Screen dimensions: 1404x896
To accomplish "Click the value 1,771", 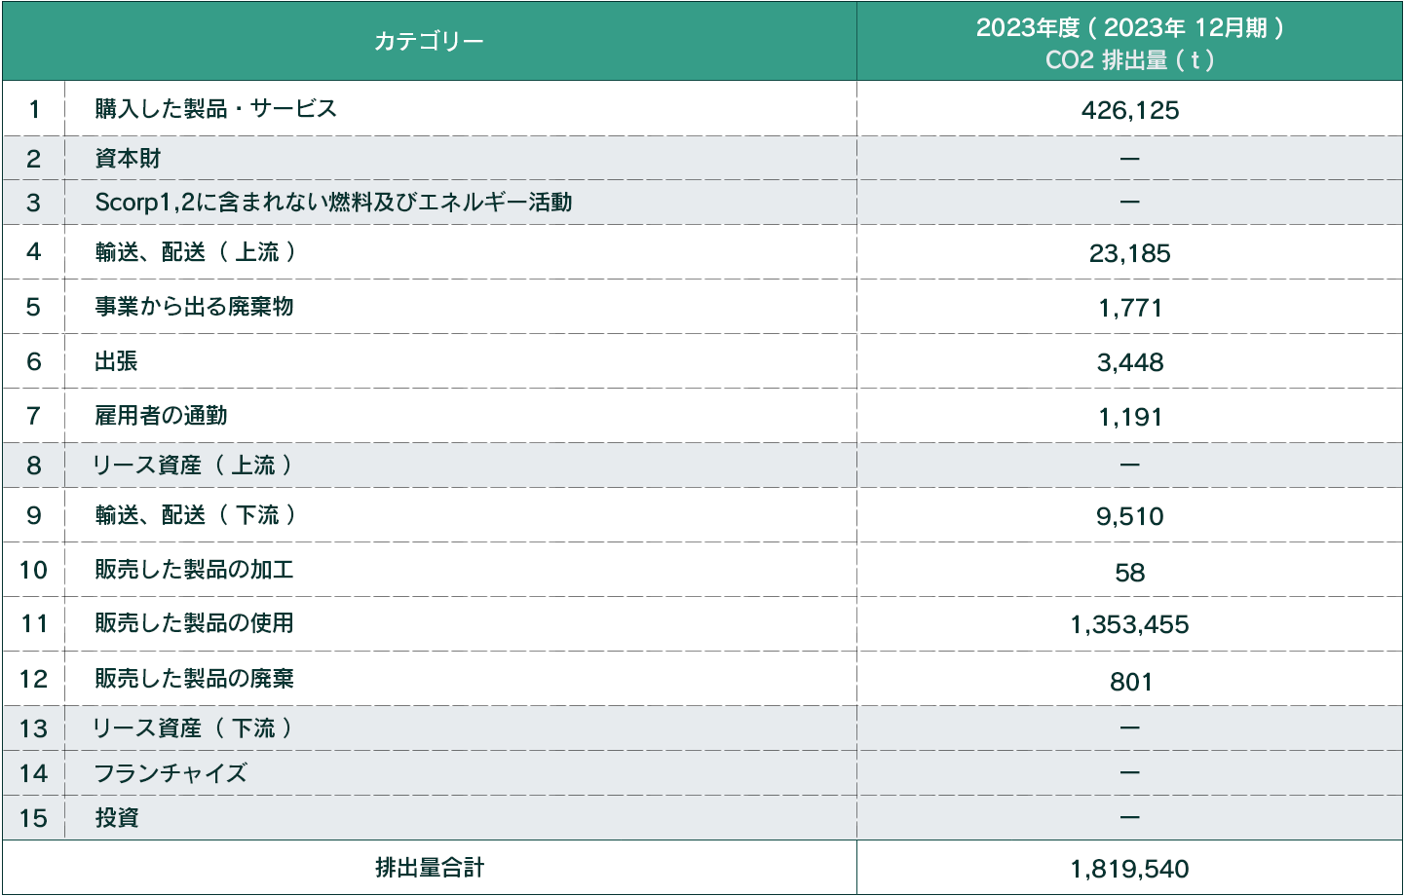I will tap(1130, 308).
